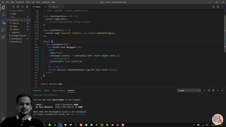Open the File menu

(7, 2)
